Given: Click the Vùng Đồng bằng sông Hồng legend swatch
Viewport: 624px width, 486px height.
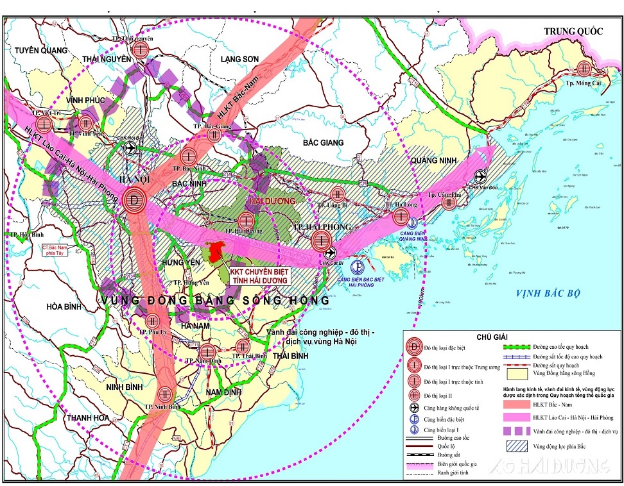Looking at the screenshot, I should 517,374.
